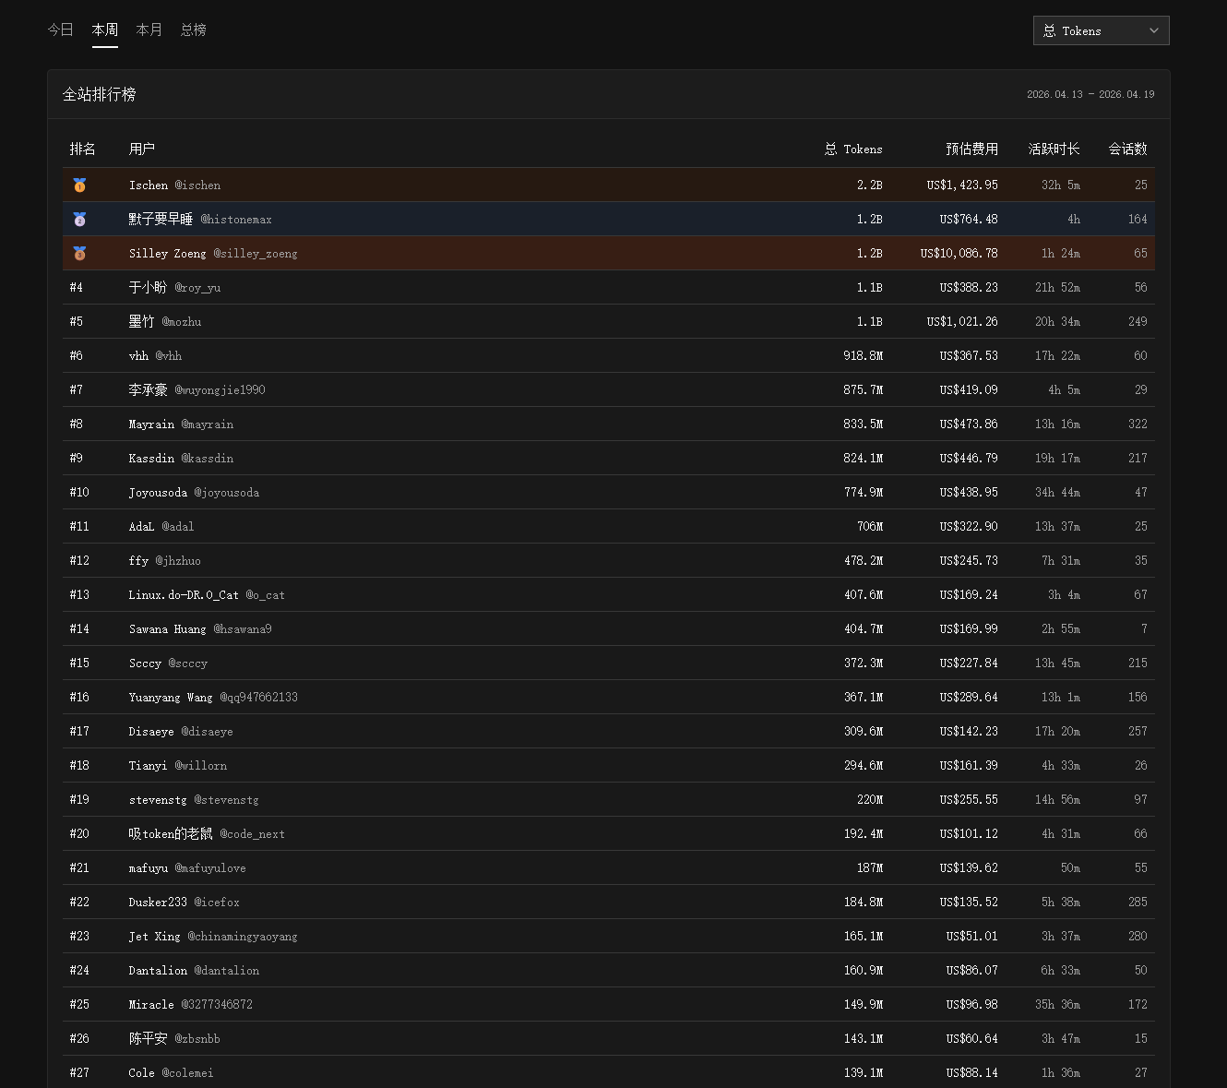Click the US$51.01 cost cell

tap(971, 937)
